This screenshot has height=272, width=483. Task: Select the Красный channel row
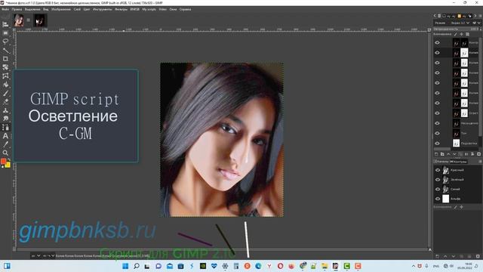point(457,170)
